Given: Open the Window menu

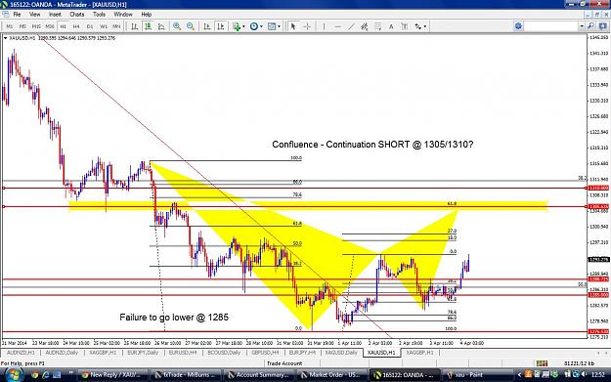Looking at the screenshot, I should click(123, 14).
